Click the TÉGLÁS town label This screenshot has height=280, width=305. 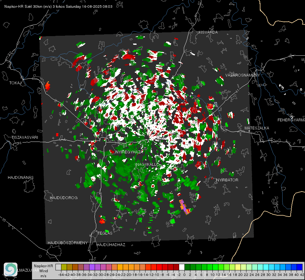105,233
